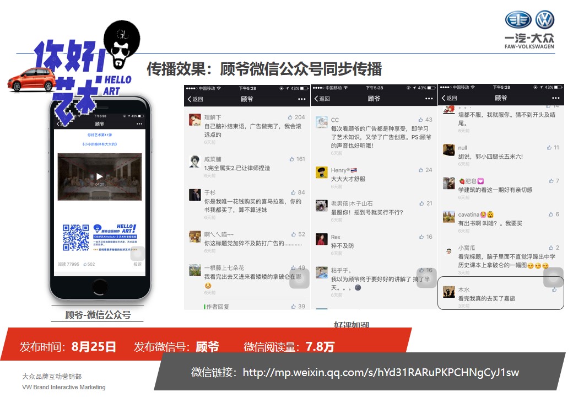Select the comment 大大大才舒服
Screen dimensions: 573x397
pyautogui.click(x=348, y=179)
